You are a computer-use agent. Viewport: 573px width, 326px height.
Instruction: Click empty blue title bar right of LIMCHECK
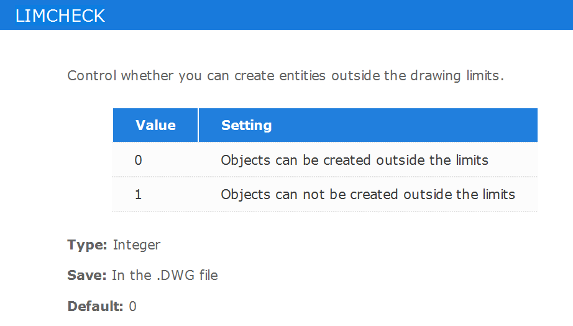pos(339,15)
